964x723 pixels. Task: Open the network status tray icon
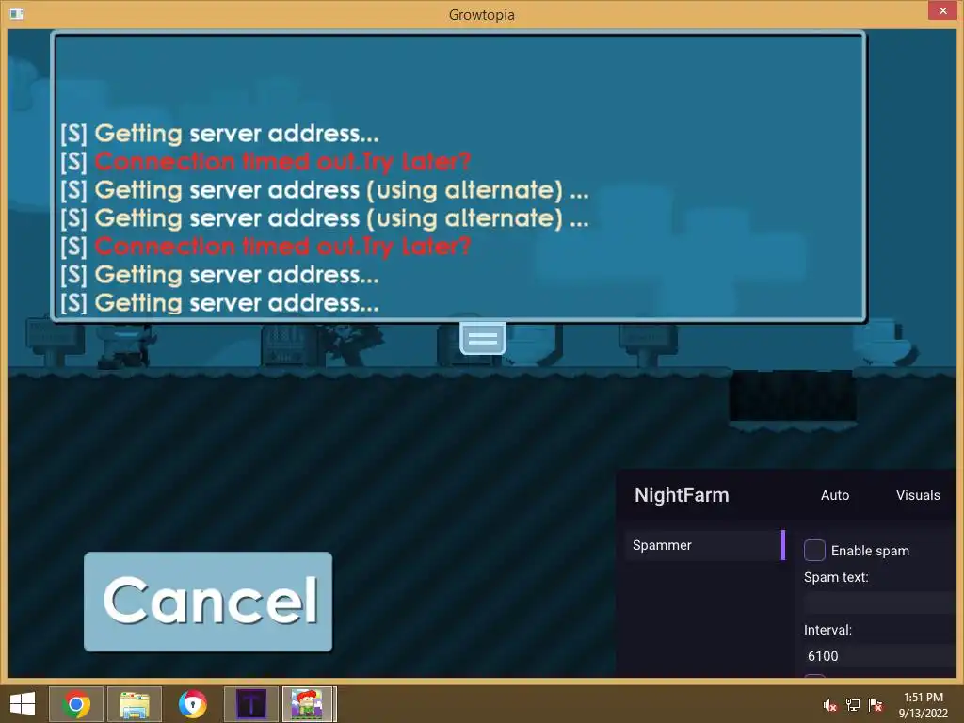coord(853,705)
